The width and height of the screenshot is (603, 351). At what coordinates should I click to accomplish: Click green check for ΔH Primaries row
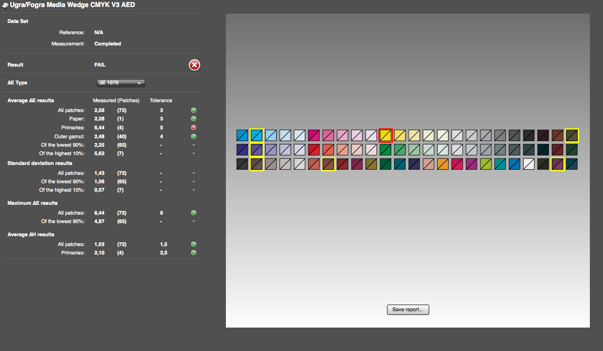(193, 253)
